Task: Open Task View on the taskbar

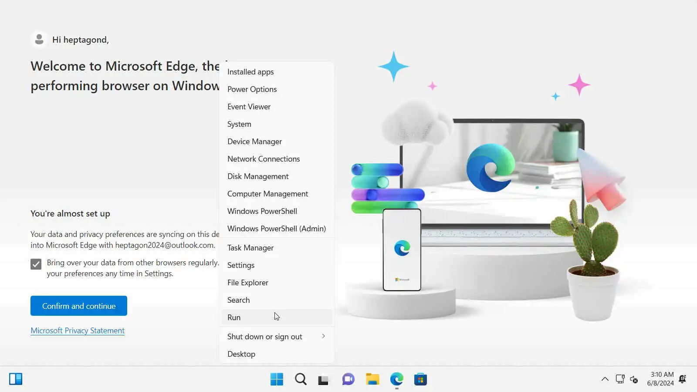Action: click(323, 380)
